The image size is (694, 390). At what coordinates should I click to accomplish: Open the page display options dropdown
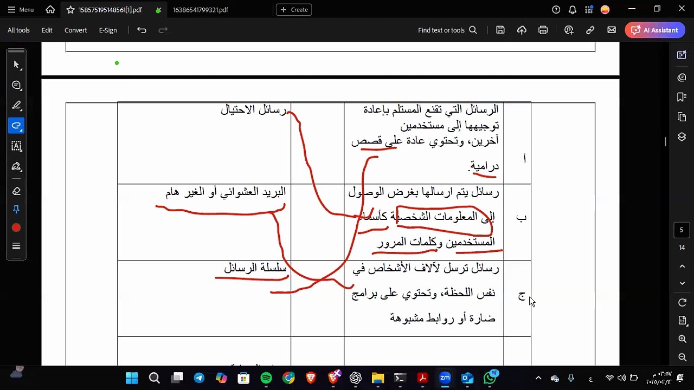tap(682, 321)
